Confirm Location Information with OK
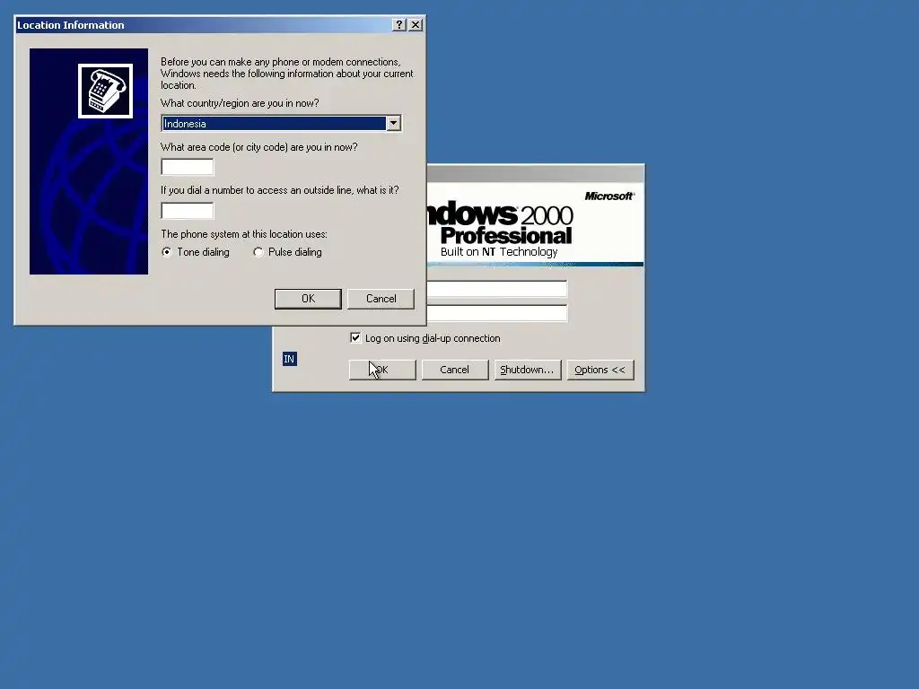Screen dimensions: 919x689 308,299
